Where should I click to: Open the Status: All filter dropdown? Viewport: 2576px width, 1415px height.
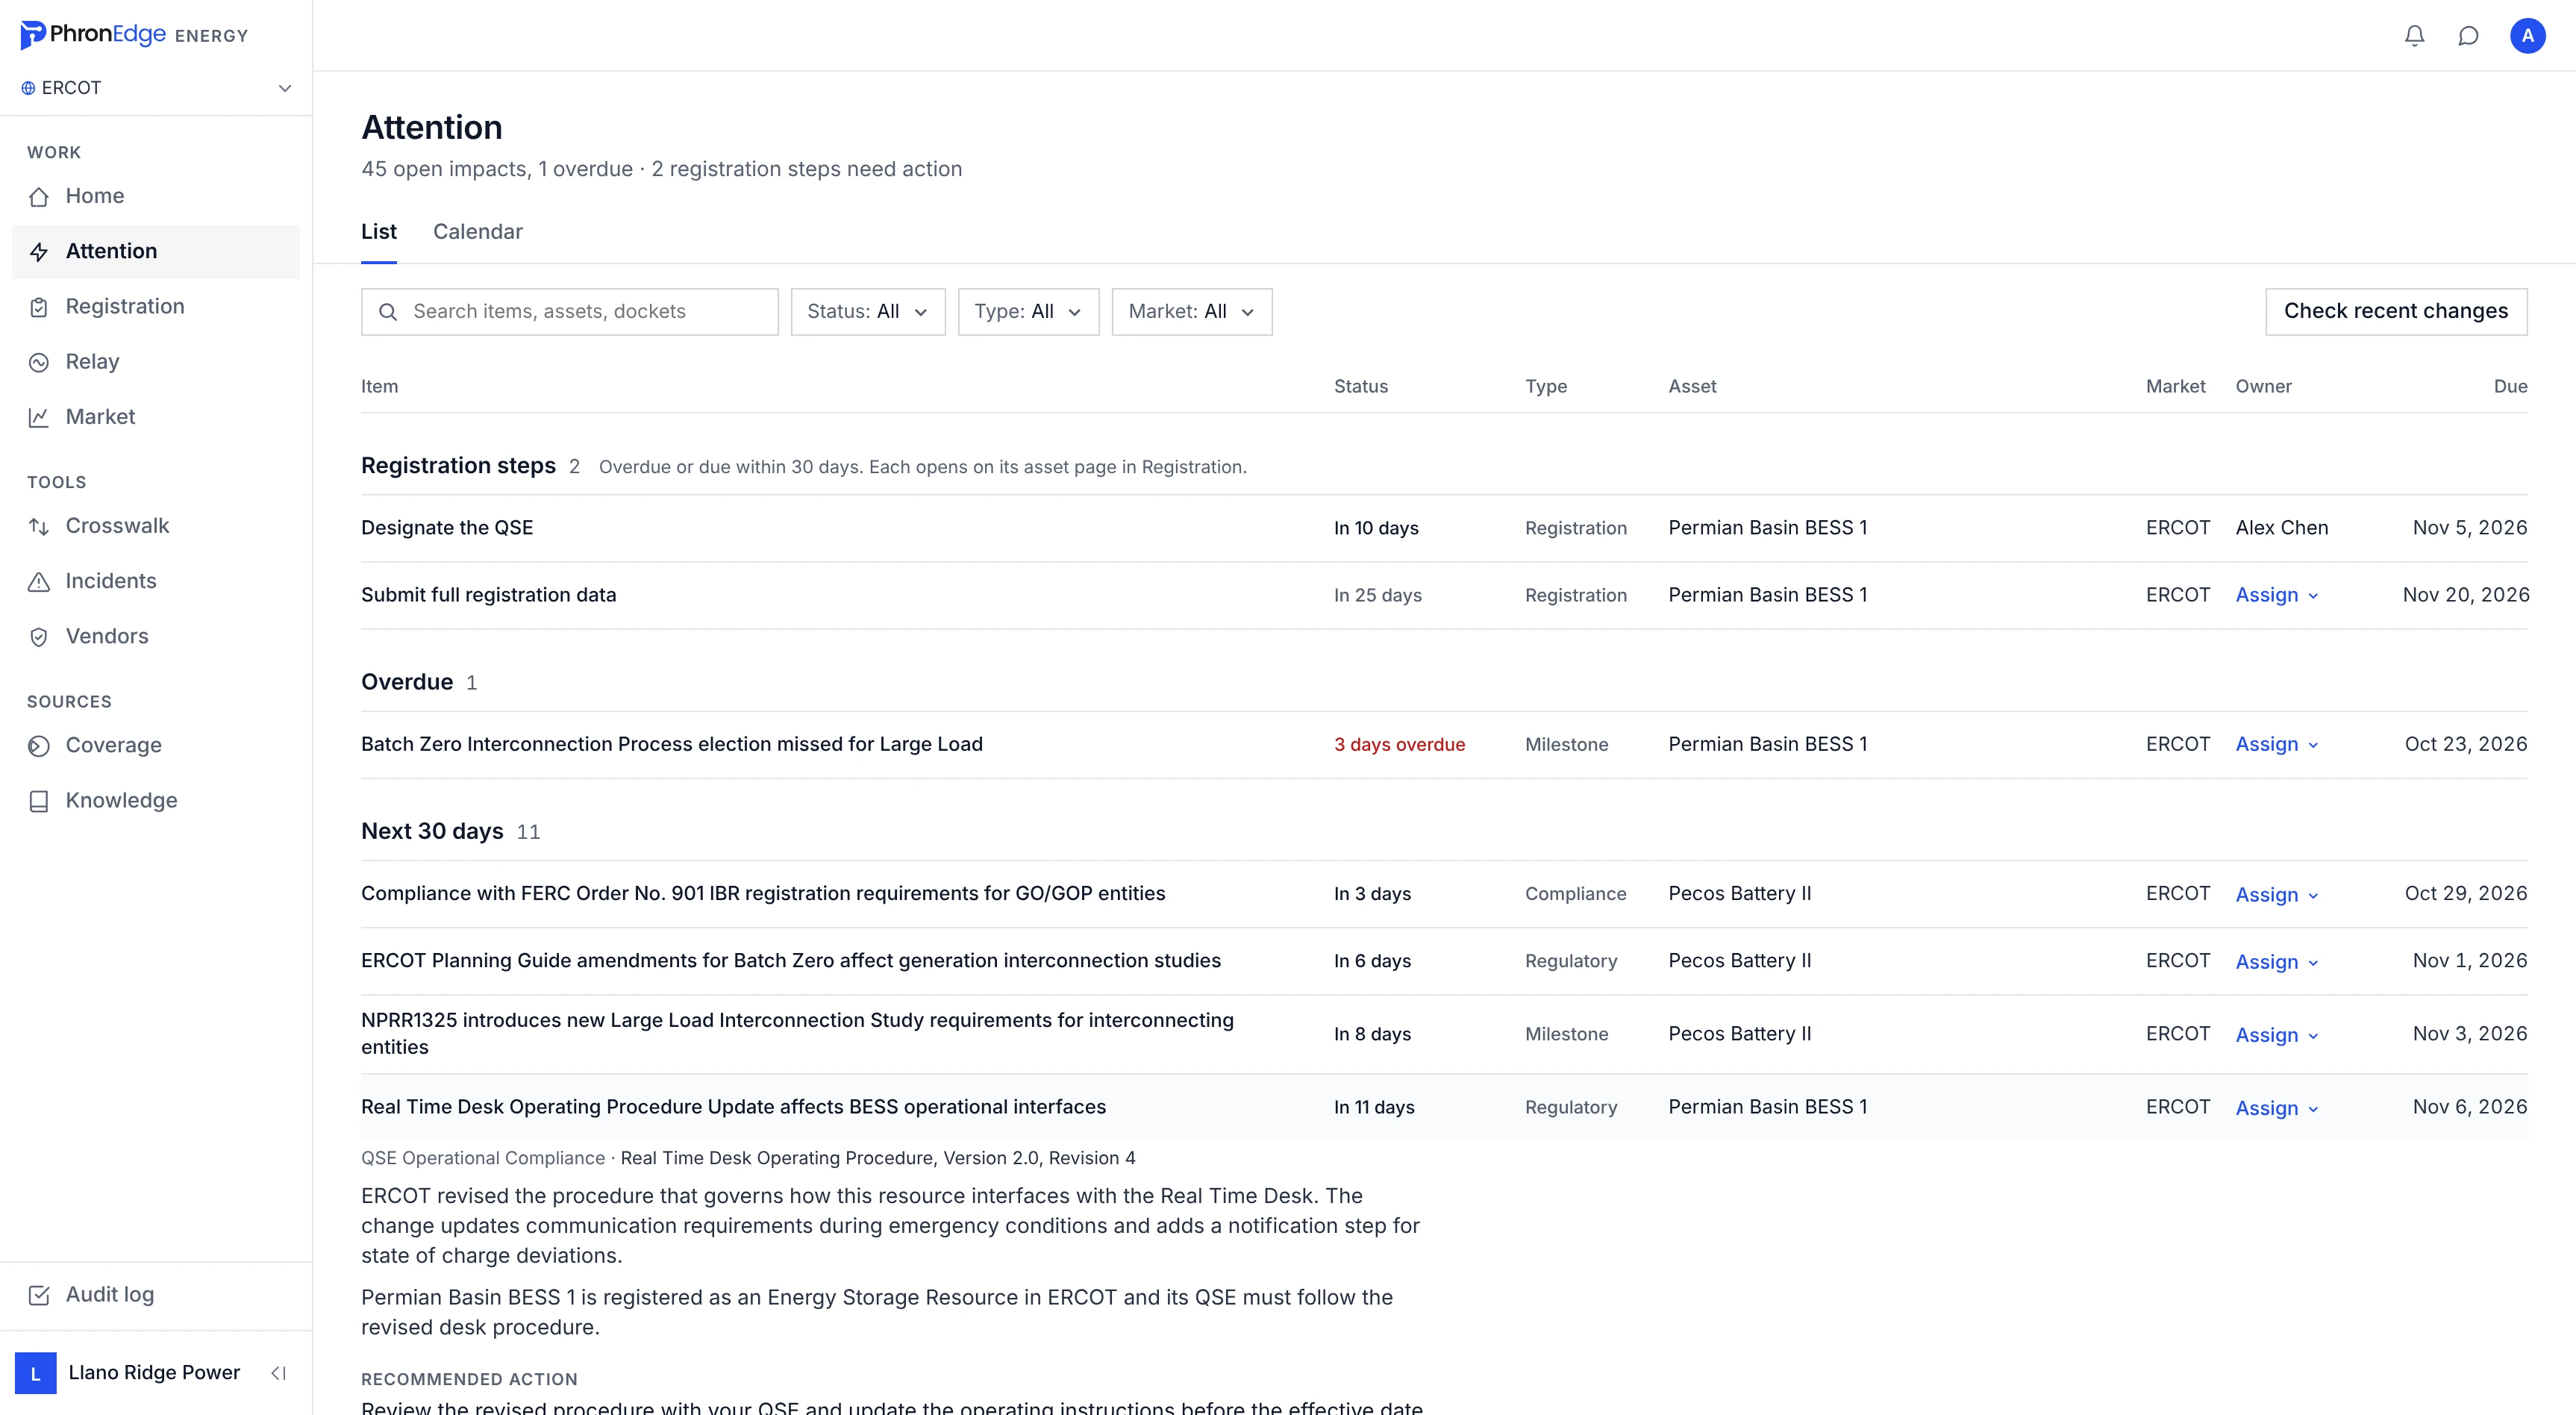pyautogui.click(x=867, y=312)
